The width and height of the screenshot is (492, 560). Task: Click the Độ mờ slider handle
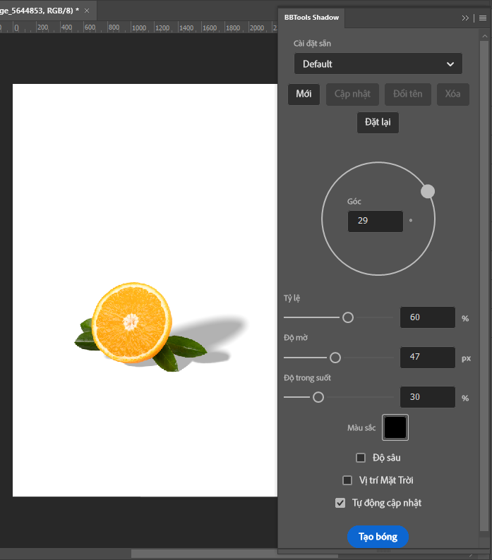335,358
